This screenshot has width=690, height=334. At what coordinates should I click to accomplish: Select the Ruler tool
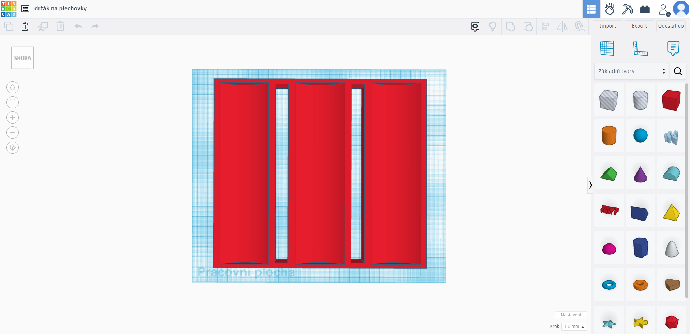(x=640, y=48)
